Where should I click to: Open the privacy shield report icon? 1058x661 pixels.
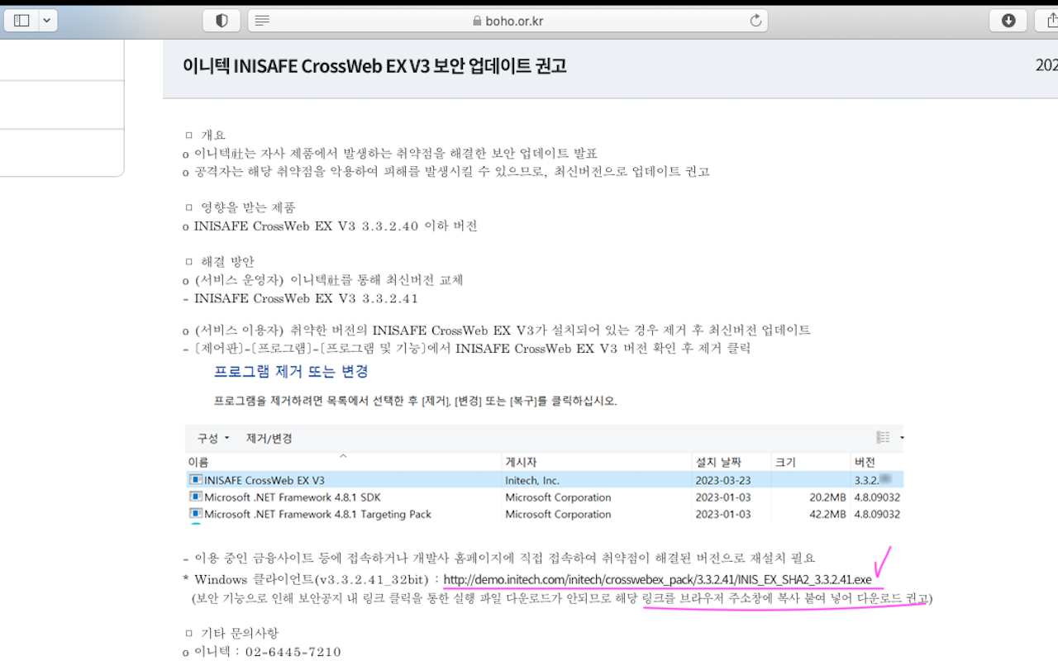coord(222,21)
